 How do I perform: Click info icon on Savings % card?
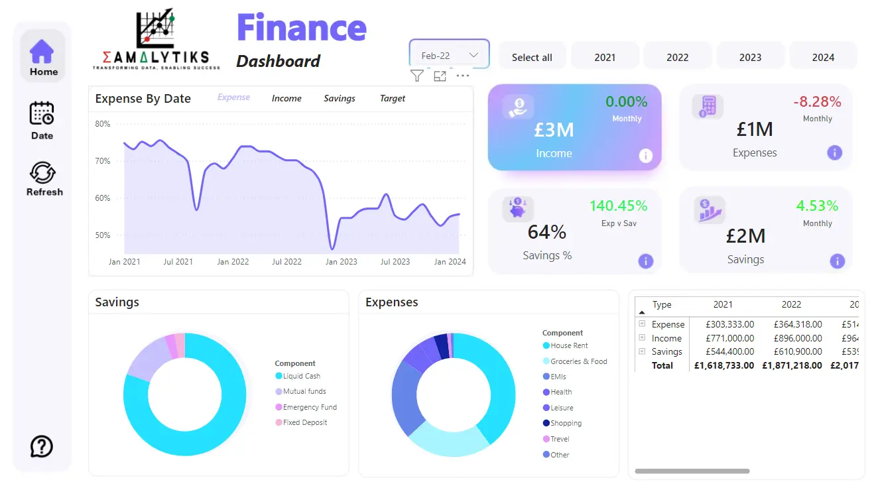(x=645, y=261)
